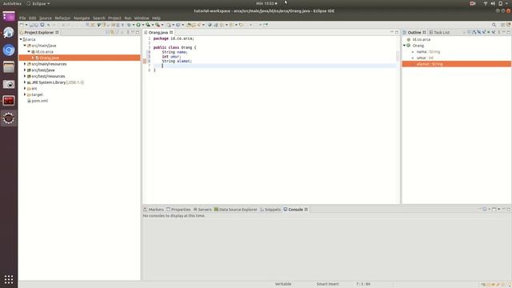Open the Window menu

[x=142, y=18]
